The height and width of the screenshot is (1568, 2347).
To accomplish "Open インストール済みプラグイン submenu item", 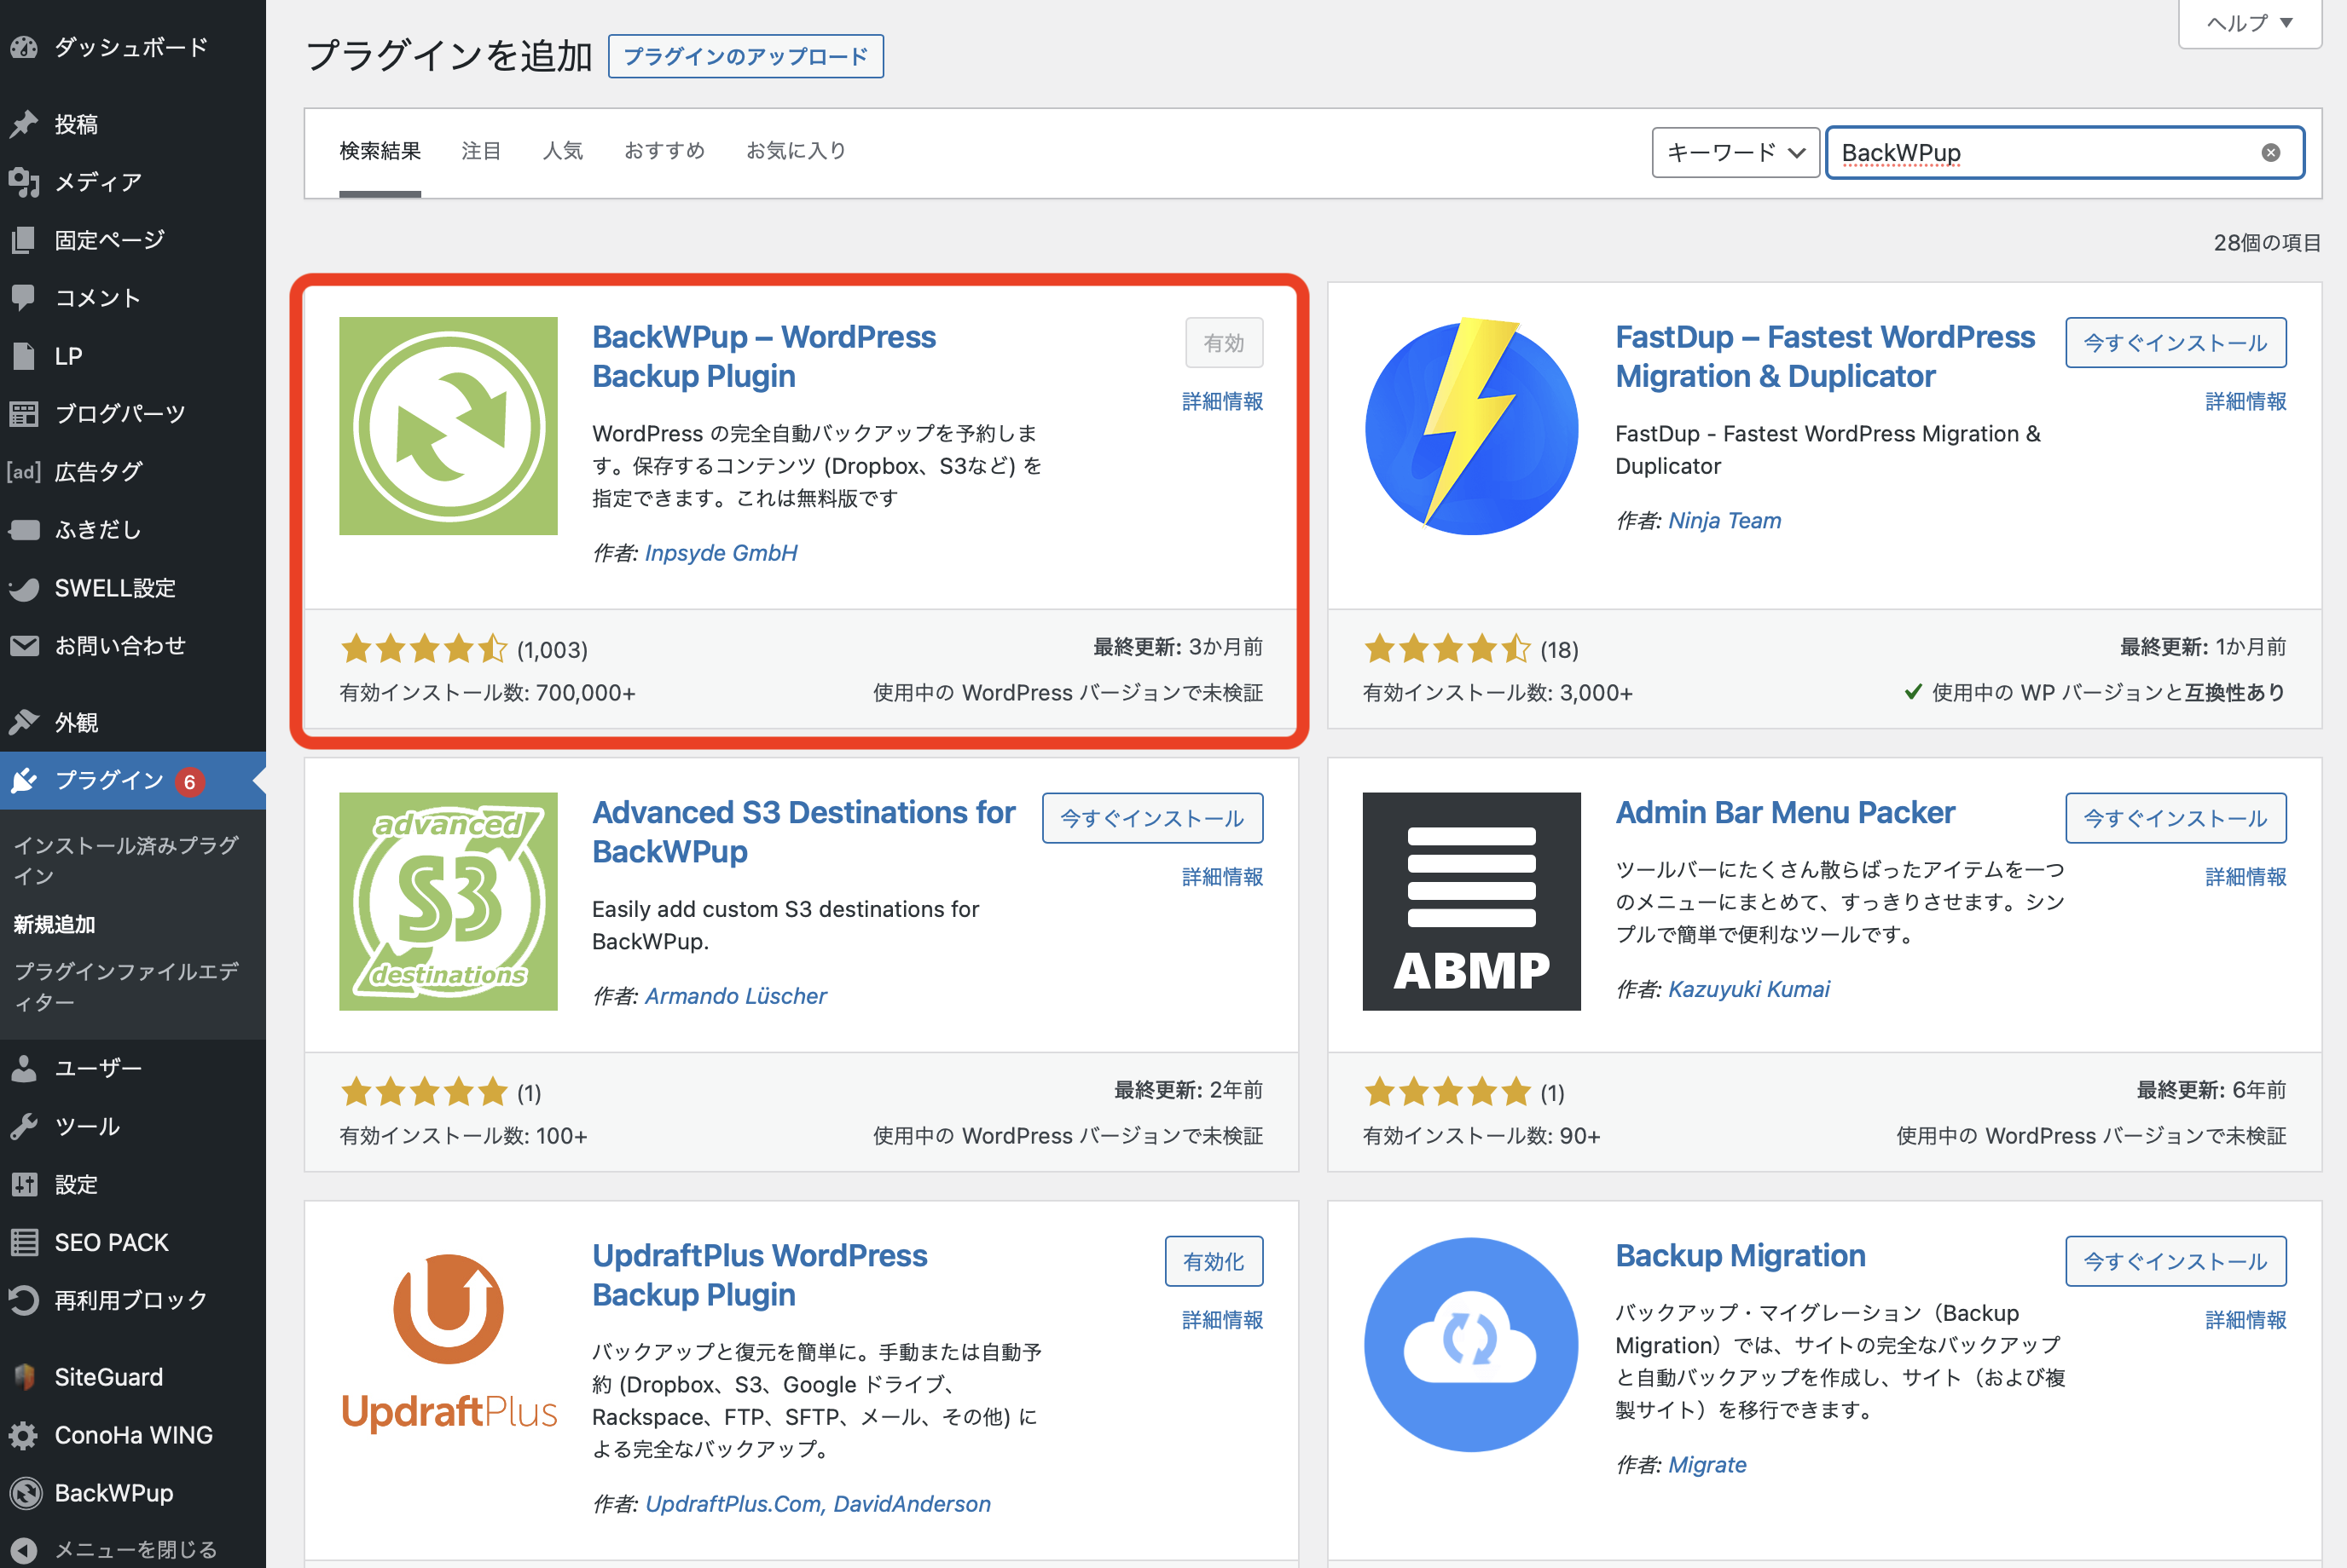I will click(x=126, y=860).
